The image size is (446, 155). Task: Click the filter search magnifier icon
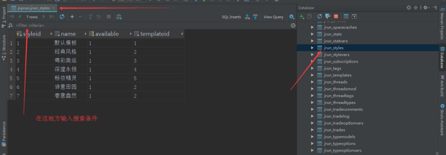(11, 25)
